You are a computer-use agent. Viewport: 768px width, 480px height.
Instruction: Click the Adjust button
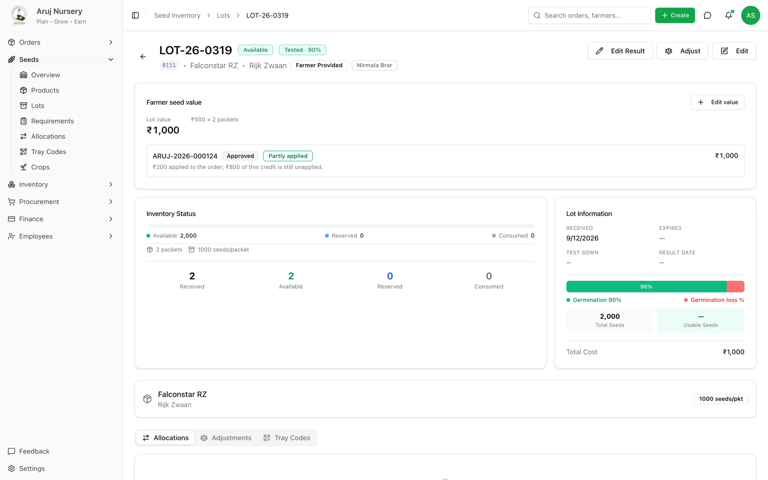[x=682, y=51]
